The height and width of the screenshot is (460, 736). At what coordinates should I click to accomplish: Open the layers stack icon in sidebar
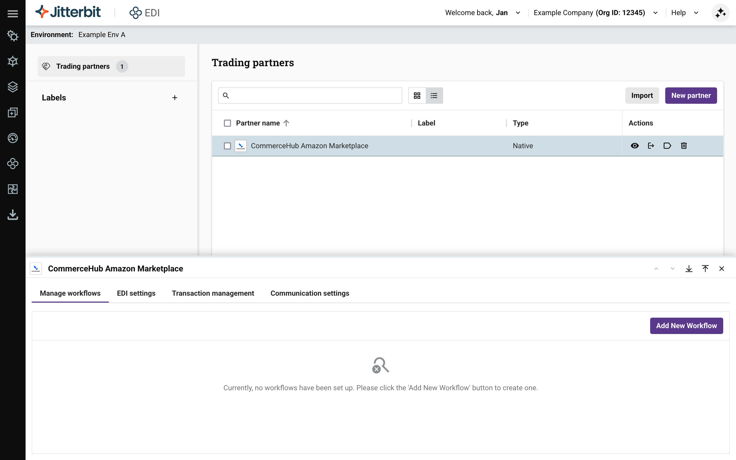[13, 87]
